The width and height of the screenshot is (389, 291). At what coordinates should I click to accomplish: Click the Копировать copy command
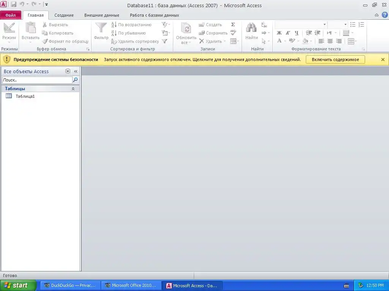pos(58,33)
